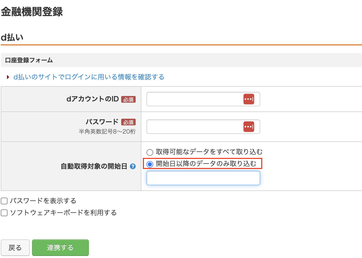Screen dimensions: 362x258
Task: Focus the dアカウントのID input field
Action: (203, 99)
